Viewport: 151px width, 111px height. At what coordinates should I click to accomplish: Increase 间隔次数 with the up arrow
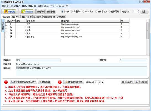(x=138, y=11)
